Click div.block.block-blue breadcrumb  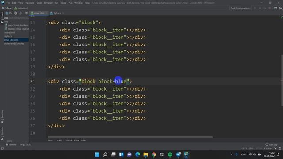tap(76, 140)
